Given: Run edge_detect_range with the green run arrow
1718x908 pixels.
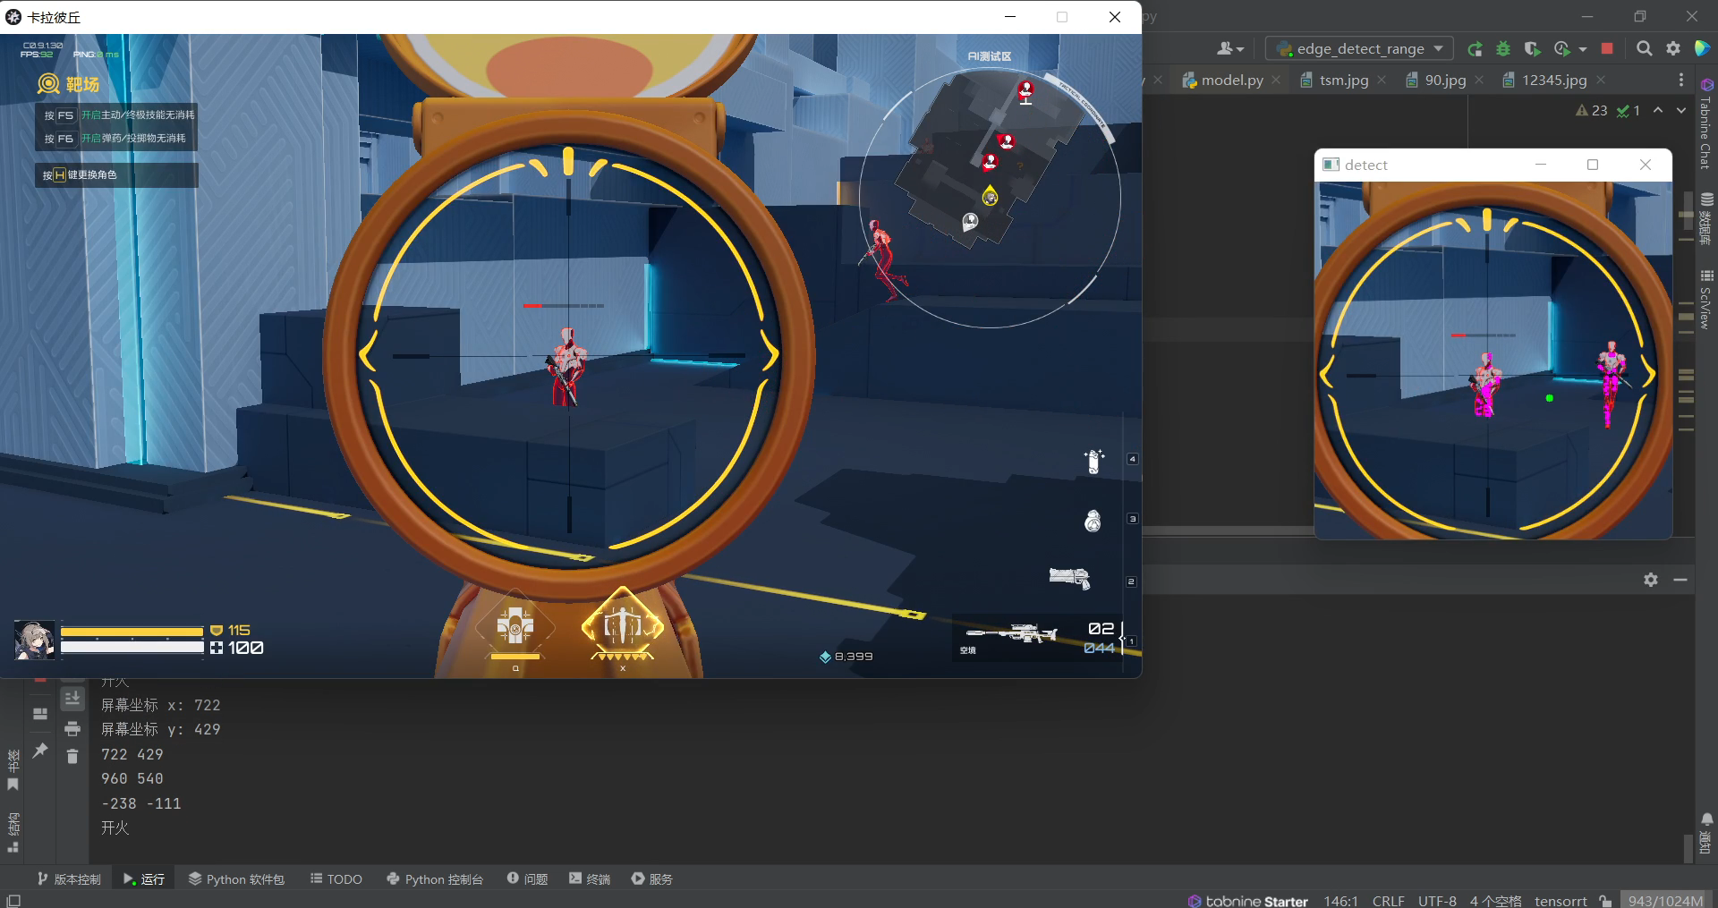Looking at the screenshot, I should tap(1476, 49).
